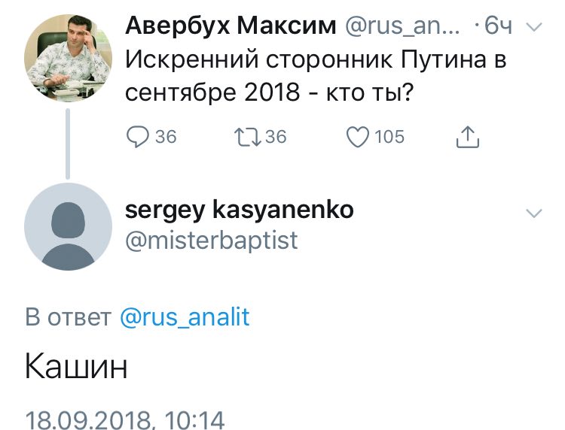Tap the share upload icon
565x430 pixels.
(468, 136)
